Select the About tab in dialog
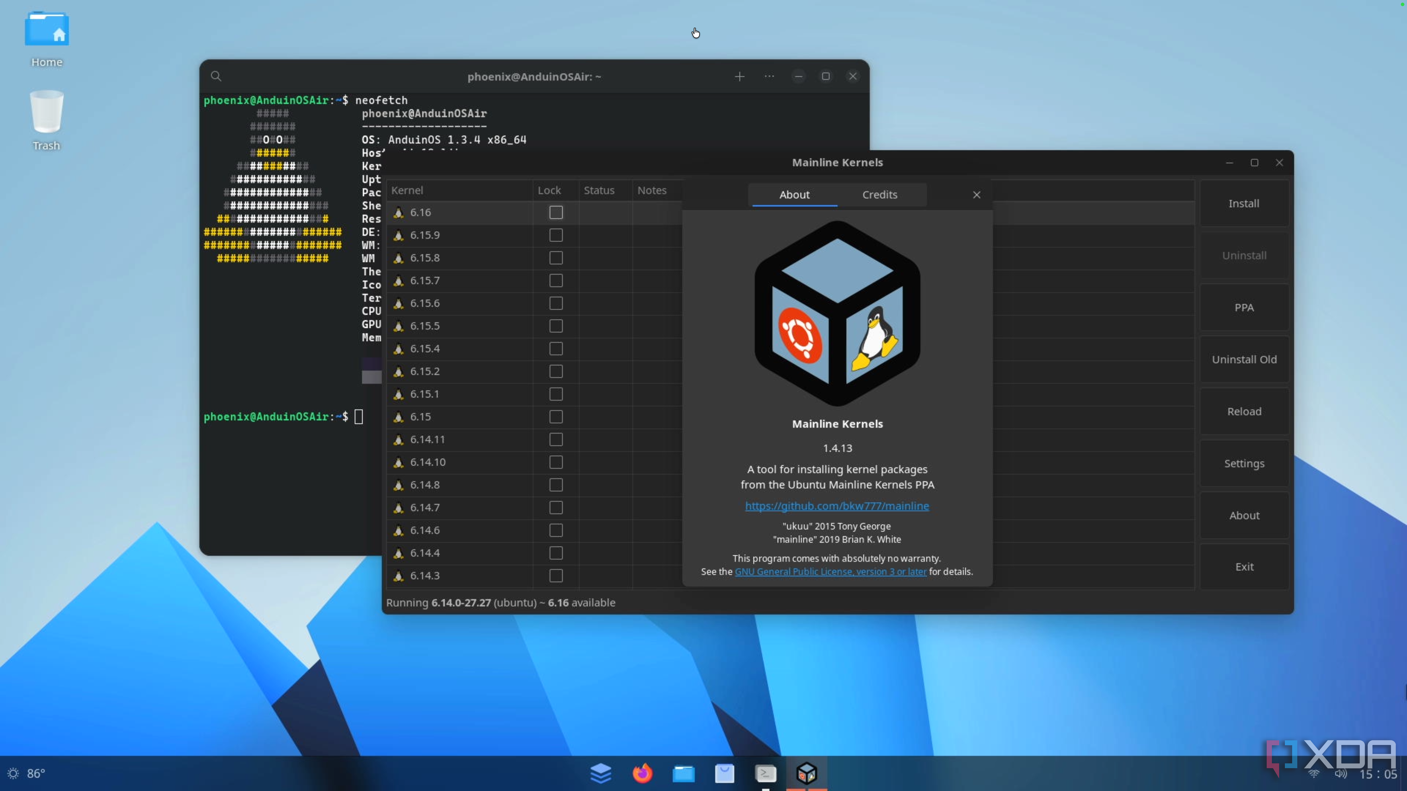The image size is (1407, 791). tap(794, 194)
